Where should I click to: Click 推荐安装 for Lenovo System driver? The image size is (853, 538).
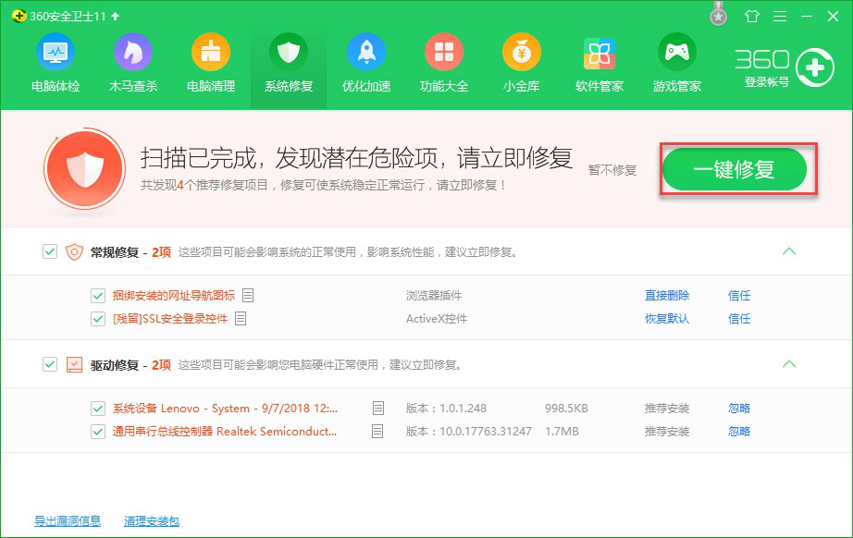pyautogui.click(x=667, y=408)
